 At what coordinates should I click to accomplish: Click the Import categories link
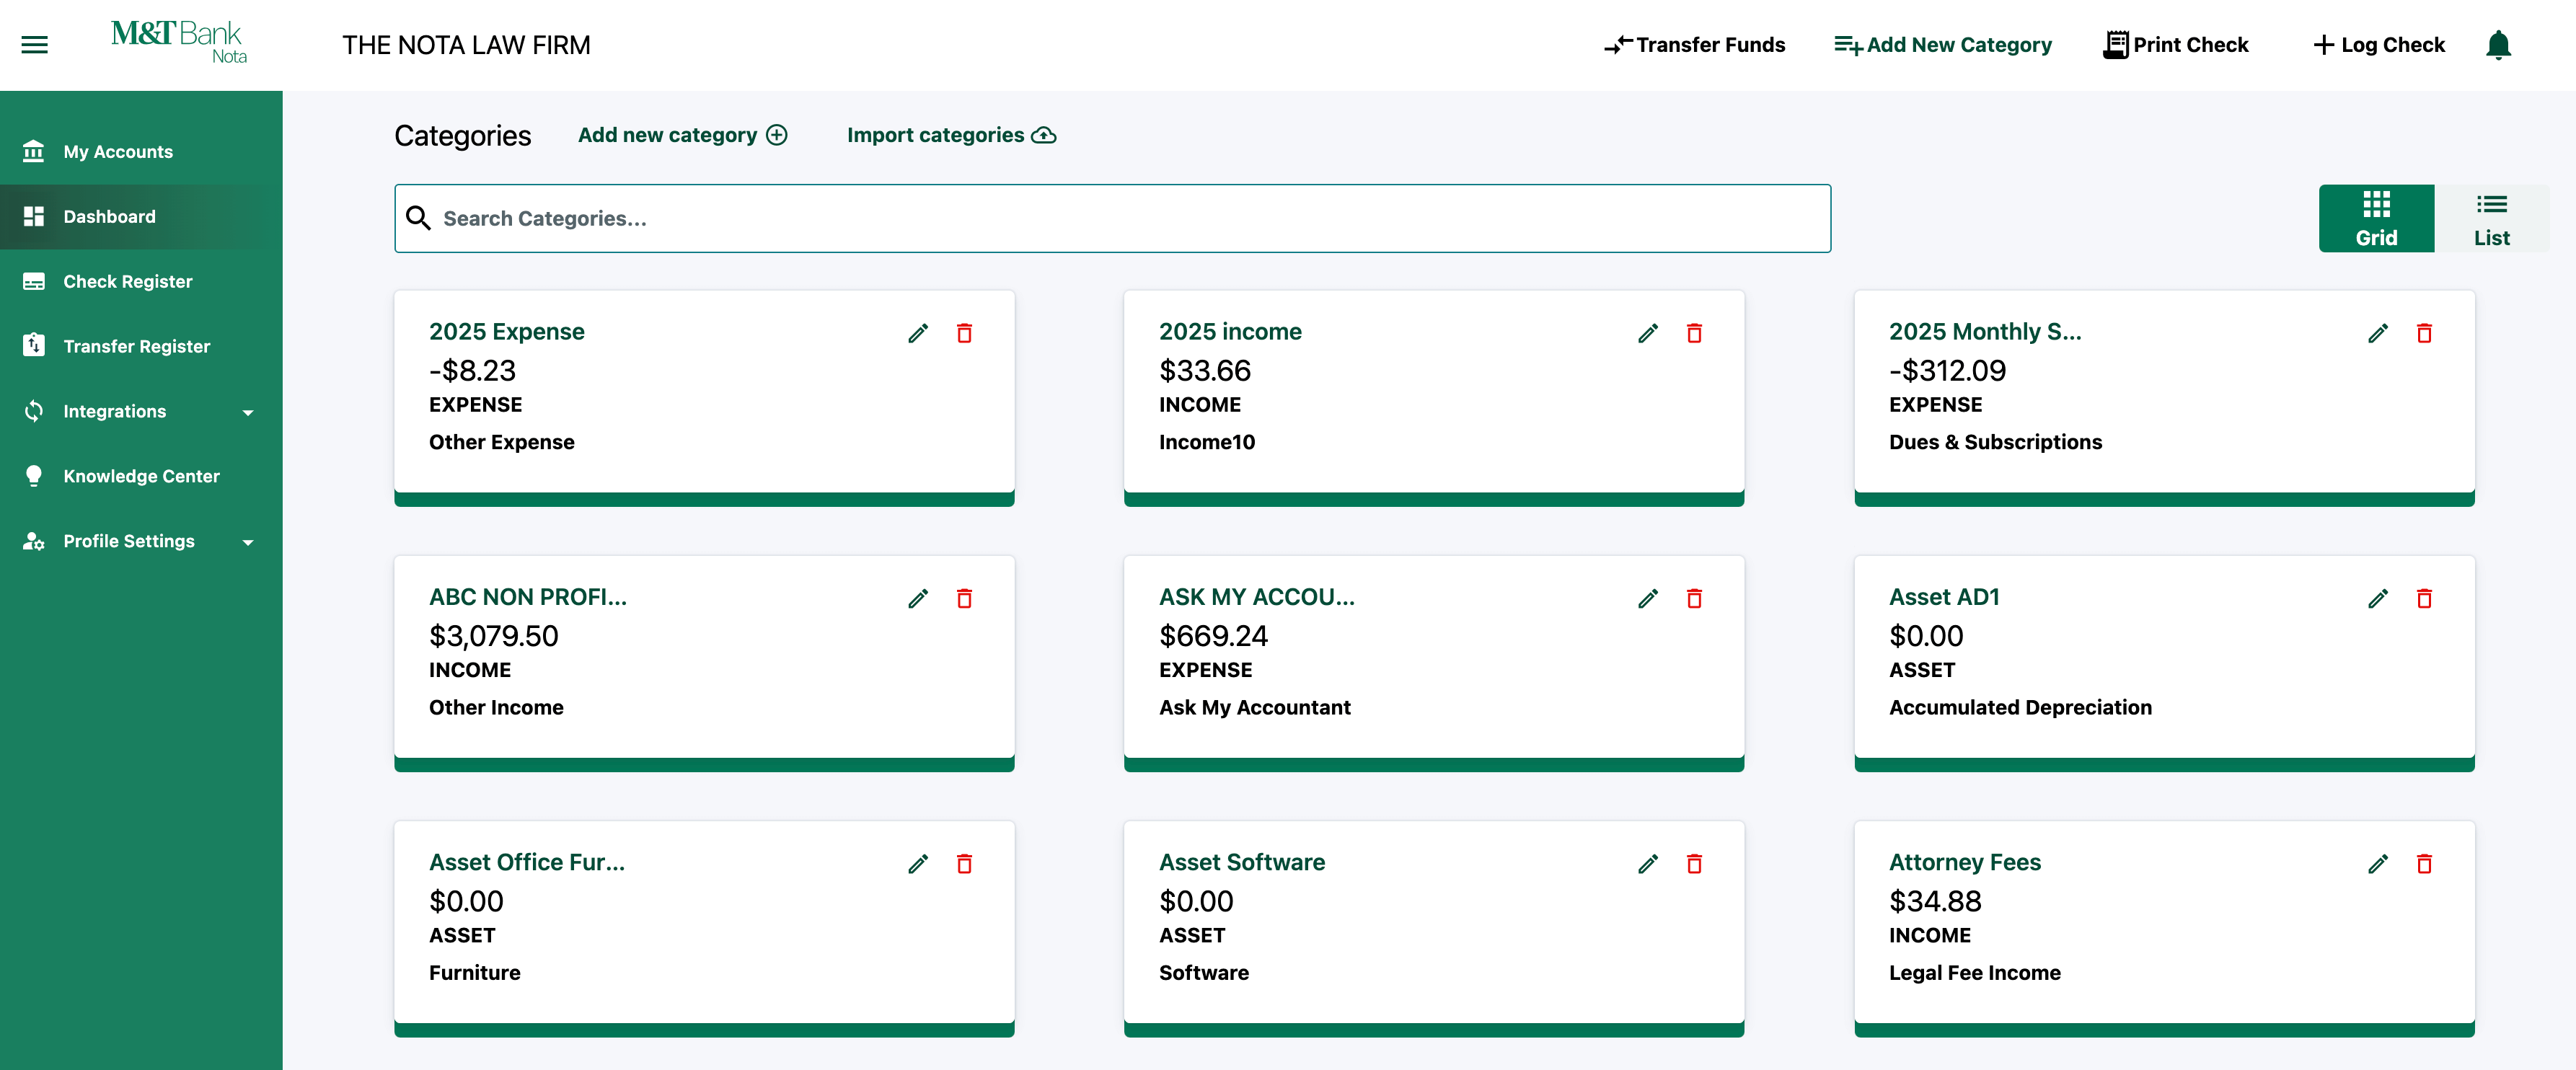point(952,135)
